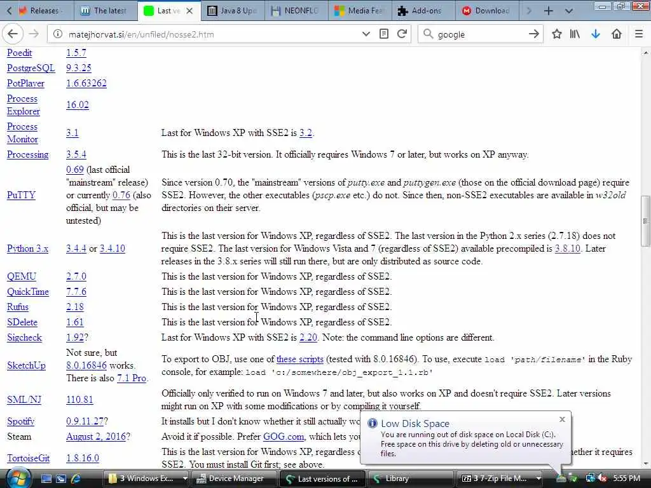Switch to the NEONFLO tab

(x=296, y=11)
